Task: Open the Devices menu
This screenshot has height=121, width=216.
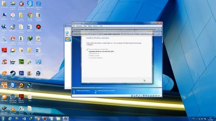Action: tap(96, 26)
